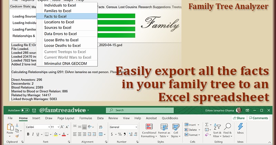Click the Wrap Text icon
The image size is (276, 145).
[101, 127]
